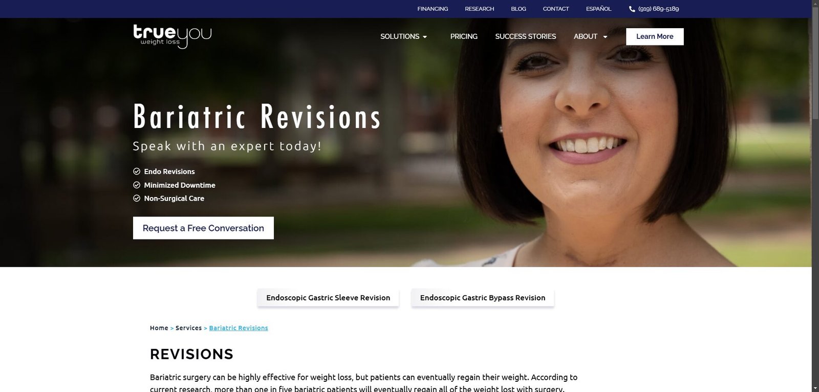Image resolution: width=819 pixels, height=392 pixels.
Task: Click check icon beside Endo Revisions
Action: (137, 171)
